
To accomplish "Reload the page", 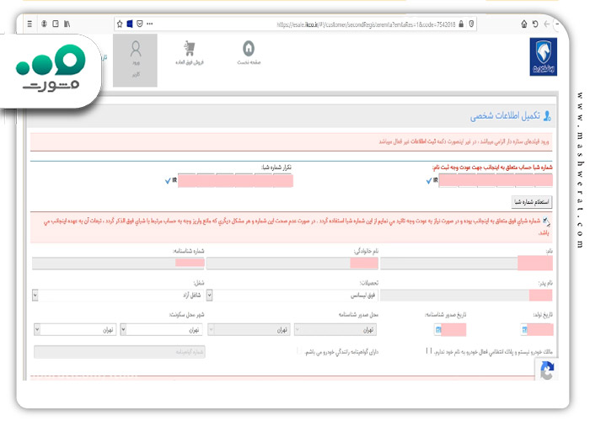I will click(535, 24).
